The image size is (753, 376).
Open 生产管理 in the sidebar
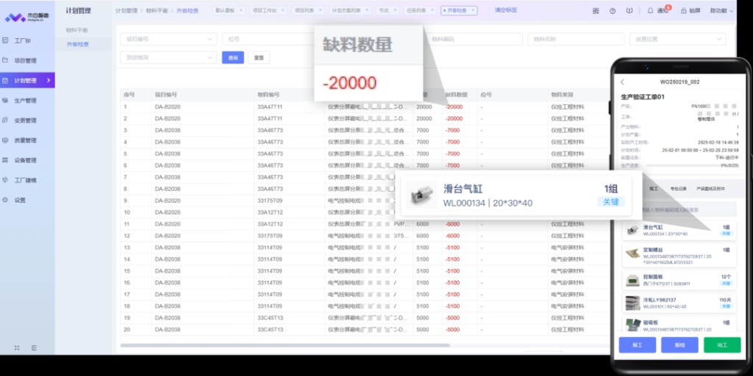tap(25, 101)
